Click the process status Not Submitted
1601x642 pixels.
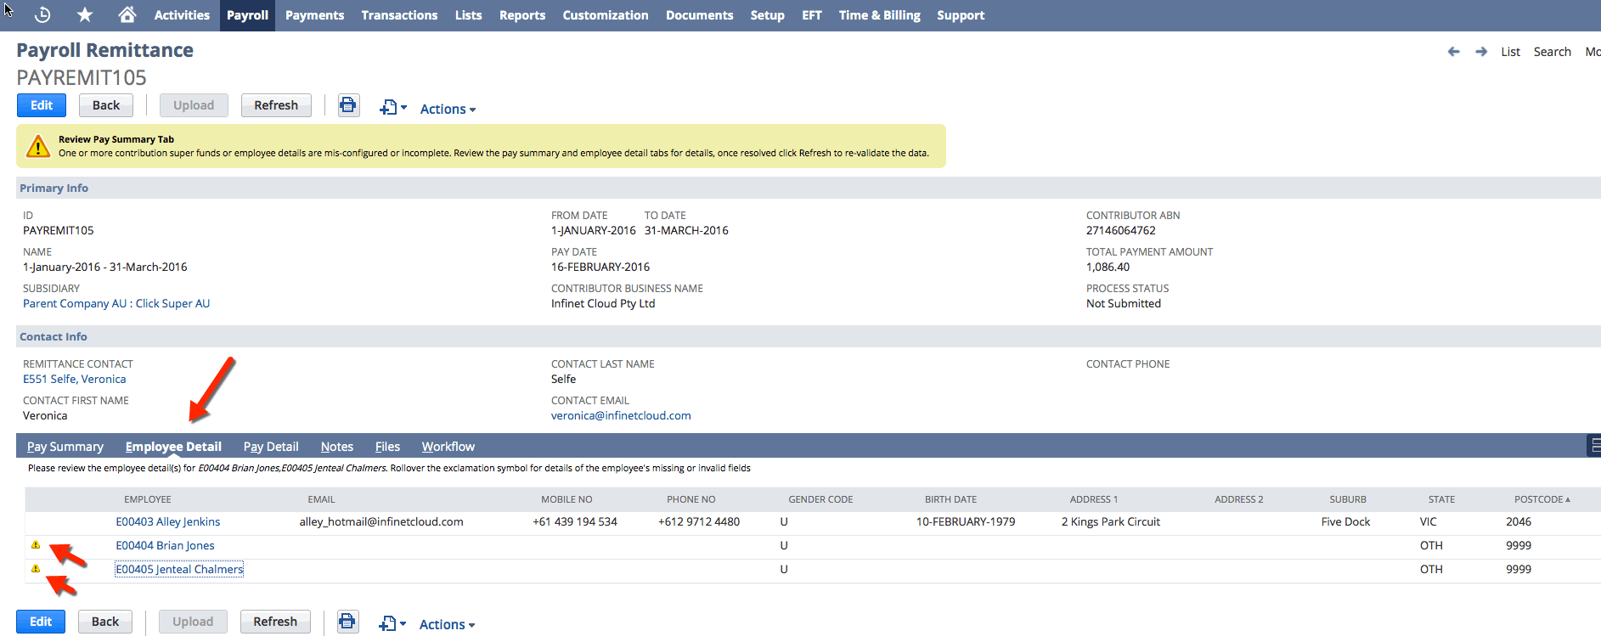click(1123, 303)
